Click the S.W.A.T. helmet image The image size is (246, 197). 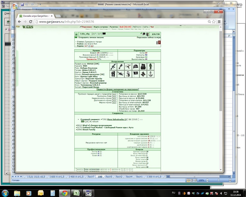click(135, 67)
